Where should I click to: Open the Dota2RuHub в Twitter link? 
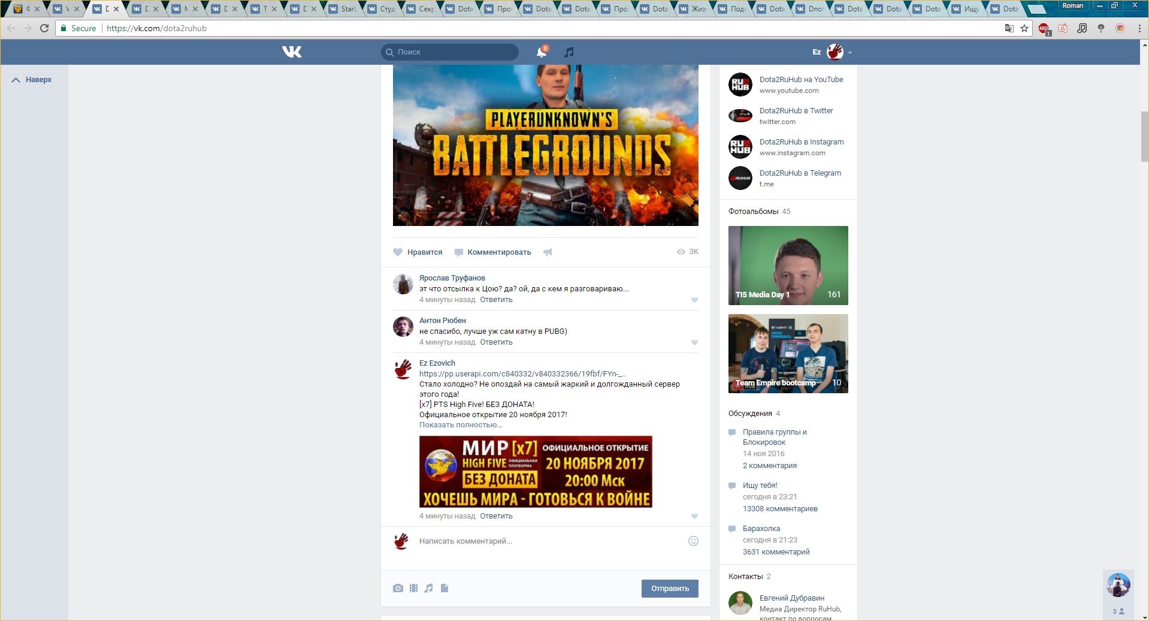[x=796, y=111]
